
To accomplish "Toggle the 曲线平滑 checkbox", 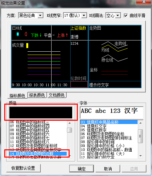I will click(x=125, y=15).
